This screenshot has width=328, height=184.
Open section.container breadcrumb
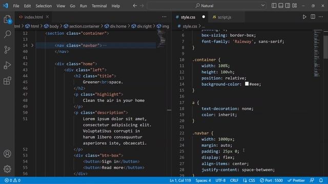point(81,26)
